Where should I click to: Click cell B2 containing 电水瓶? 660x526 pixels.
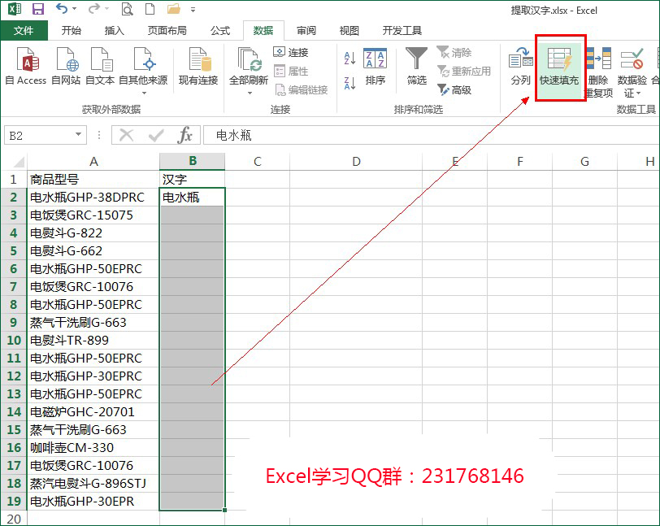pyautogui.click(x=193, y=197)
